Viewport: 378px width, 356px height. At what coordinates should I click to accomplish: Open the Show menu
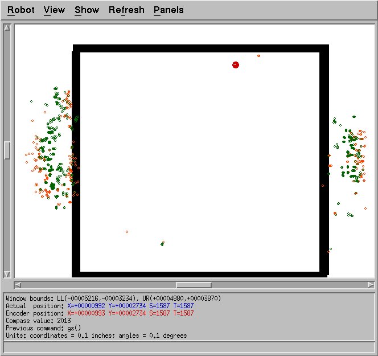[87, 10]
